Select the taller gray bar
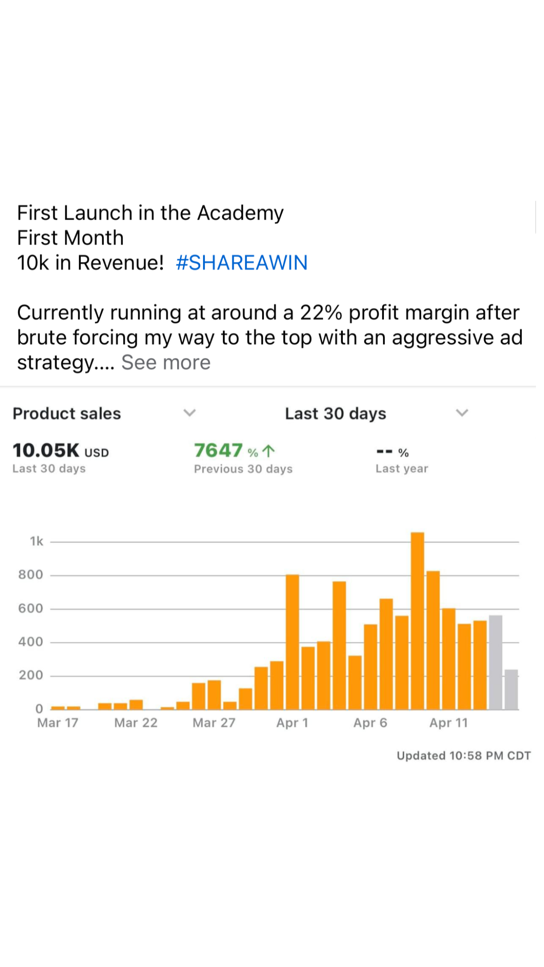 [495, 662]
